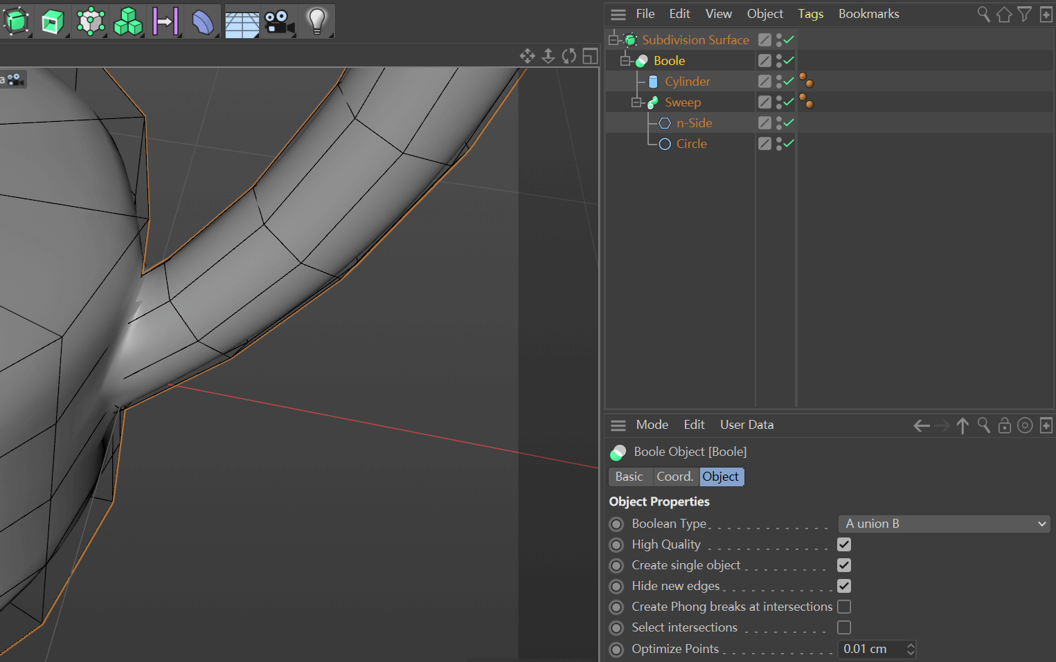The width and height of the screenshot is (1056, 662).
Task: Click the Object Manager filter icon
Action: [1025, 14]
